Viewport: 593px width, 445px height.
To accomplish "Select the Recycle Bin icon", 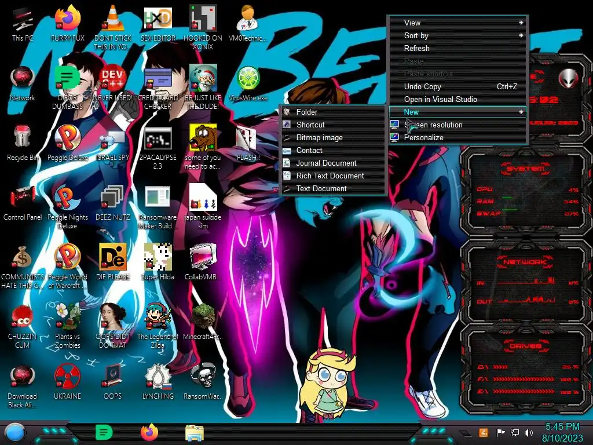I will click(x=23, y=144).
